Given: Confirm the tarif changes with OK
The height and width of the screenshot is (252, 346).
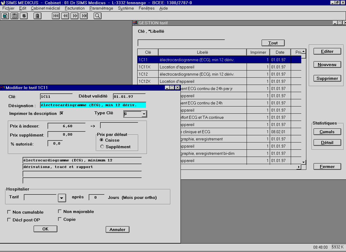Looking at the screenshot, I should [45, 229].
